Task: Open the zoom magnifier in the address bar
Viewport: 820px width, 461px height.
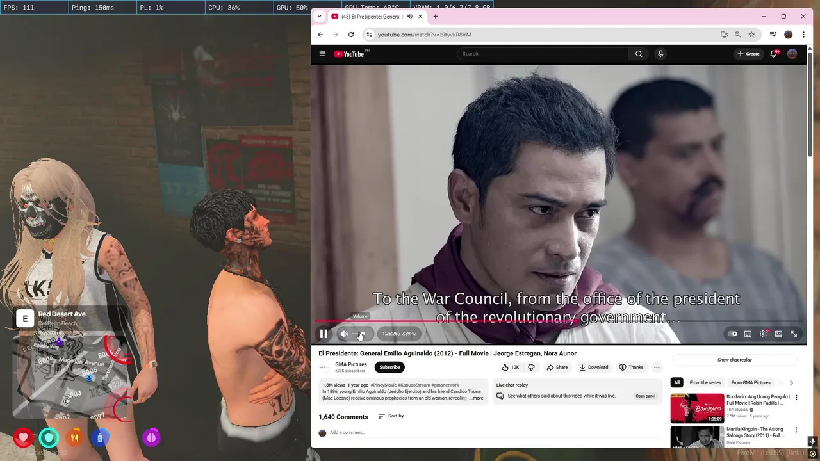Action: pos(738,35)
